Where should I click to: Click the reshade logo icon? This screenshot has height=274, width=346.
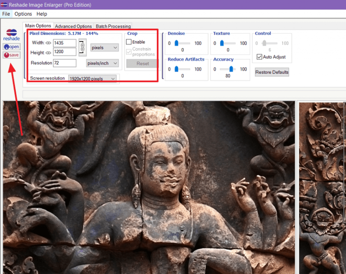(11, 33)
